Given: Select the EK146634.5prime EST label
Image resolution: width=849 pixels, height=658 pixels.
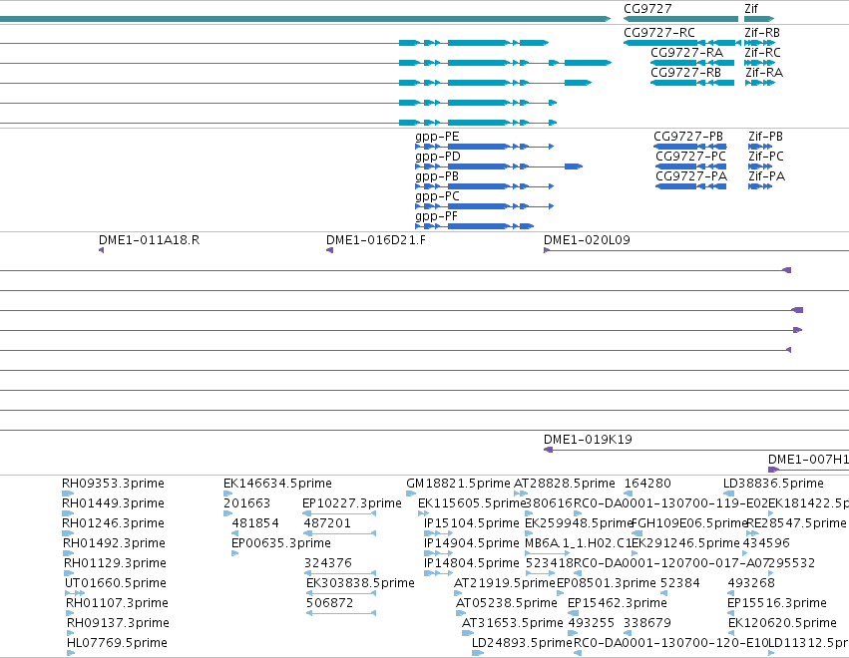Looking at the screenshot, I should (x=277, y=484).
